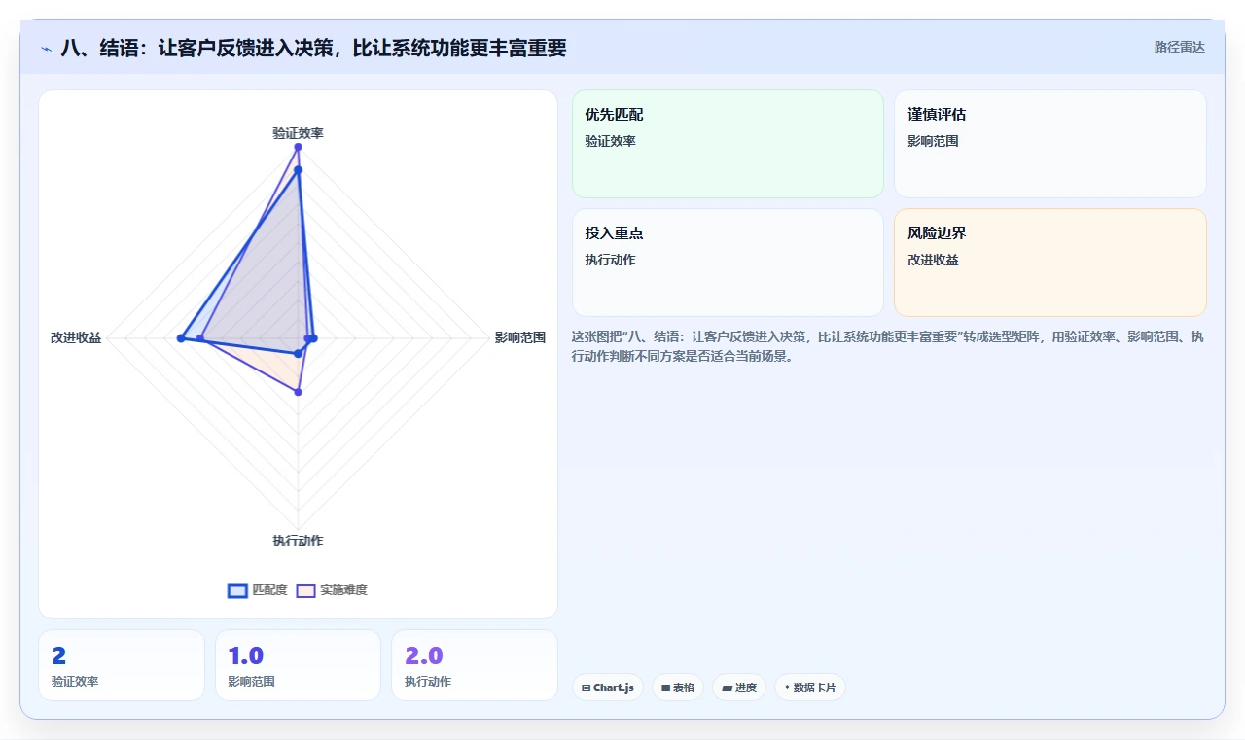This screenshot has height=740, width=1245.
Task: Click the header title starting with 八、结语
Action: [313, 48]
